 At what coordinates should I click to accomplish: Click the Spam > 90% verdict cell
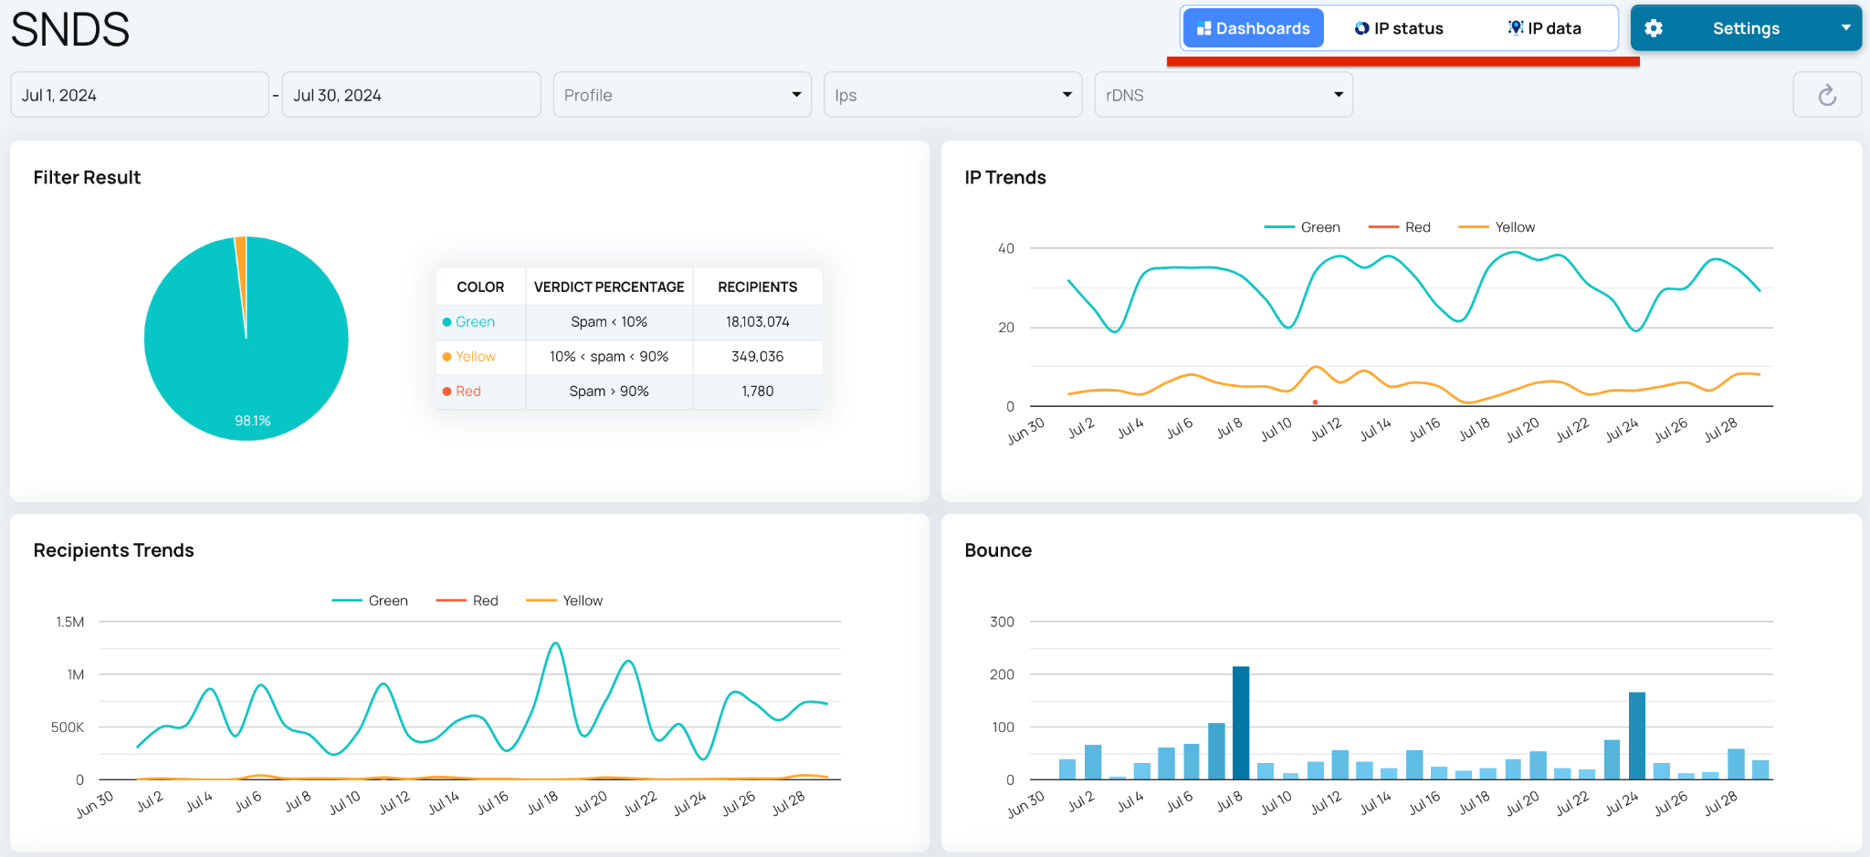point(609,392)
